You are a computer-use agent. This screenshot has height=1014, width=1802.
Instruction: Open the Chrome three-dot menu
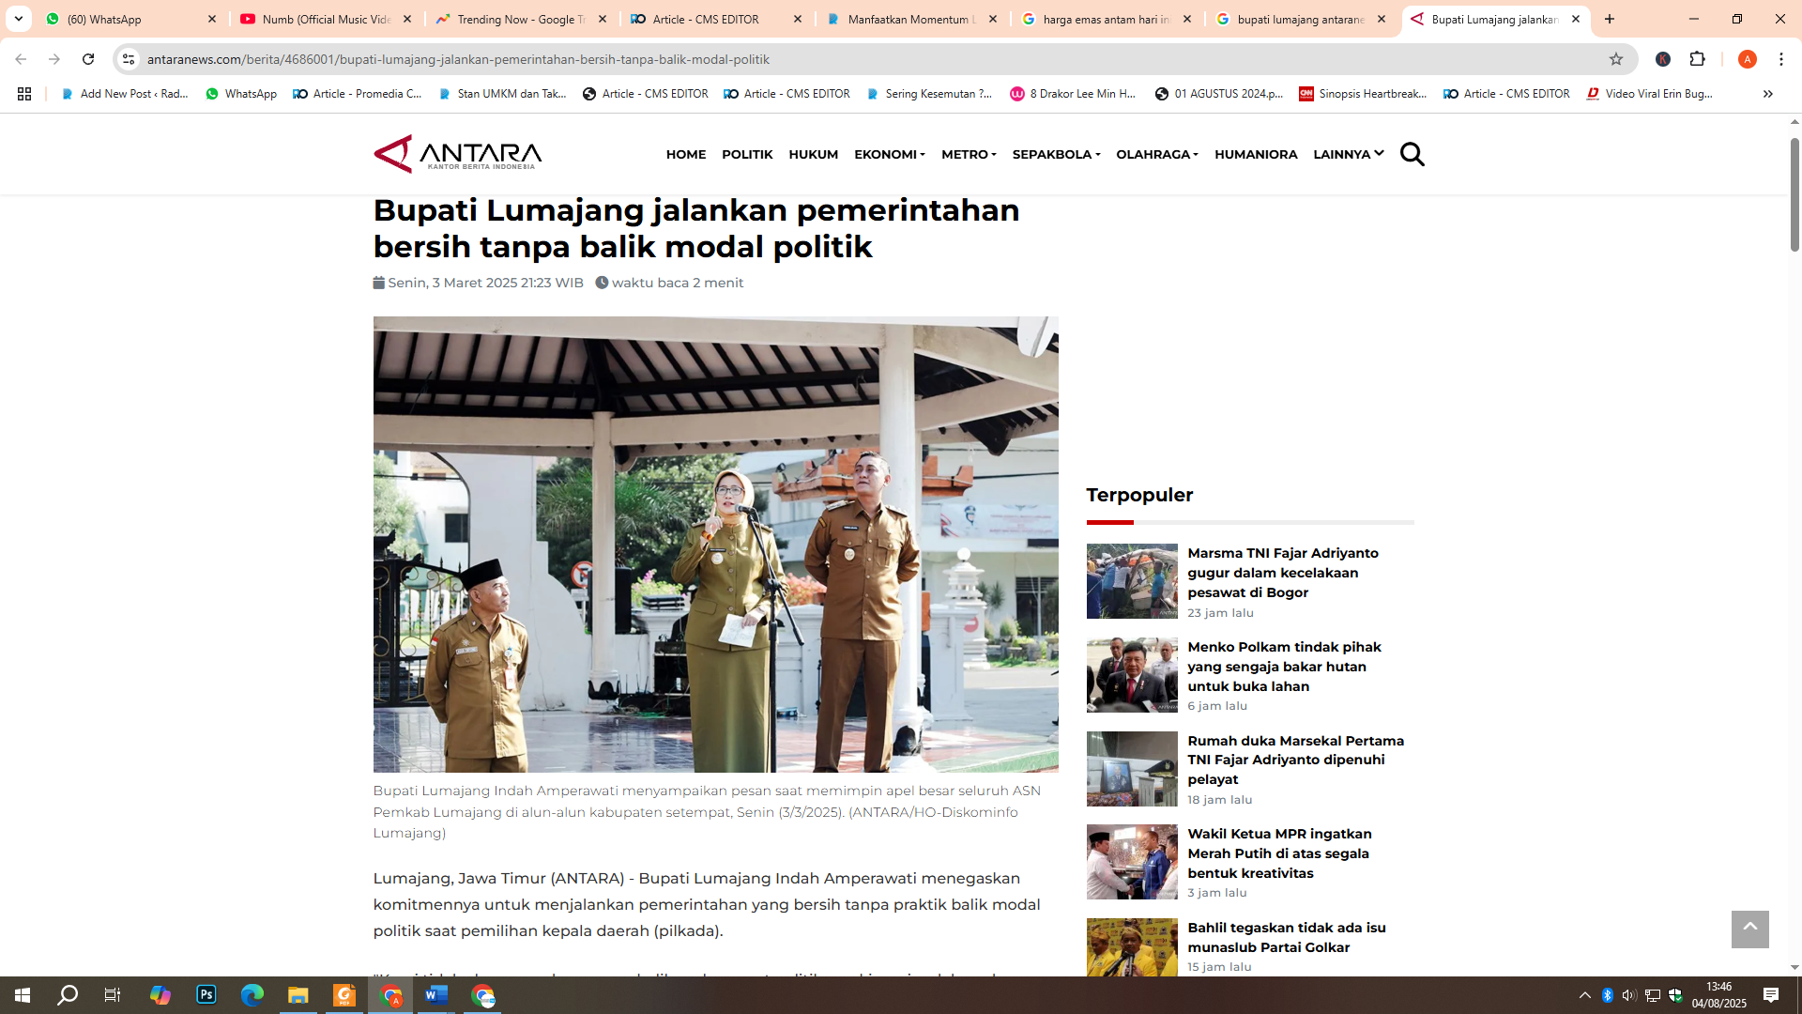pos(1780,59)
